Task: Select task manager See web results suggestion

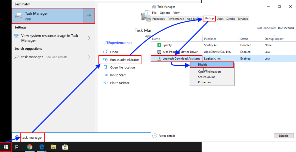Action: (x=53, y=57)
